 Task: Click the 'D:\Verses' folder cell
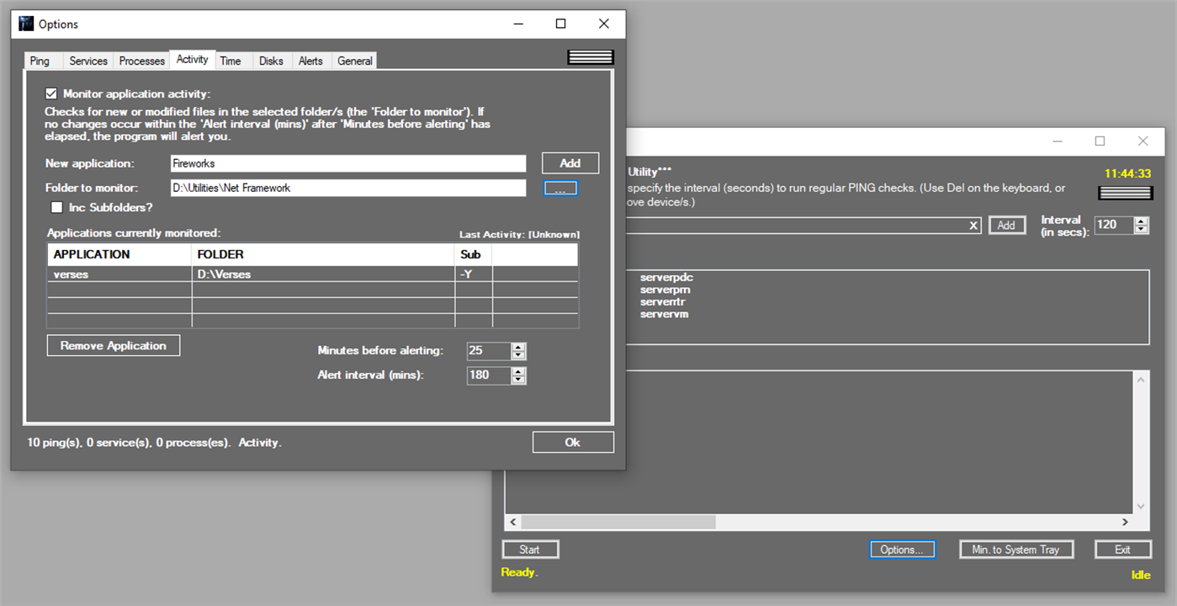pyautogui.click(x=323, y=274)
